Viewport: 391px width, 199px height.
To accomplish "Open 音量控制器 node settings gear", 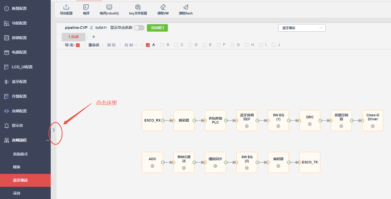I will click(341, 126).
